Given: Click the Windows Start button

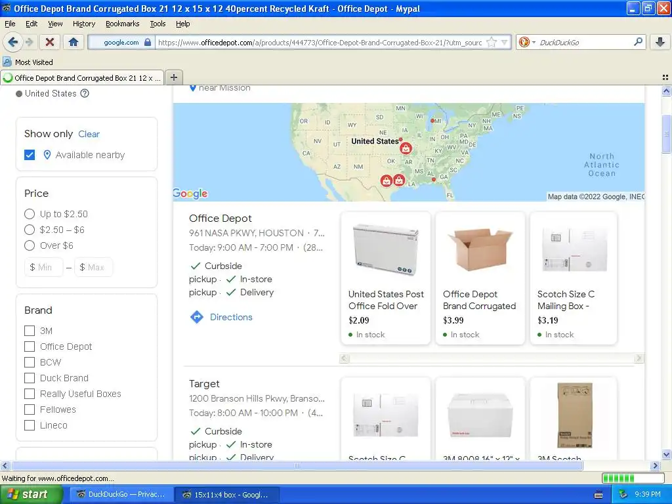Looking at the screenshot, I should pos(31,494).
